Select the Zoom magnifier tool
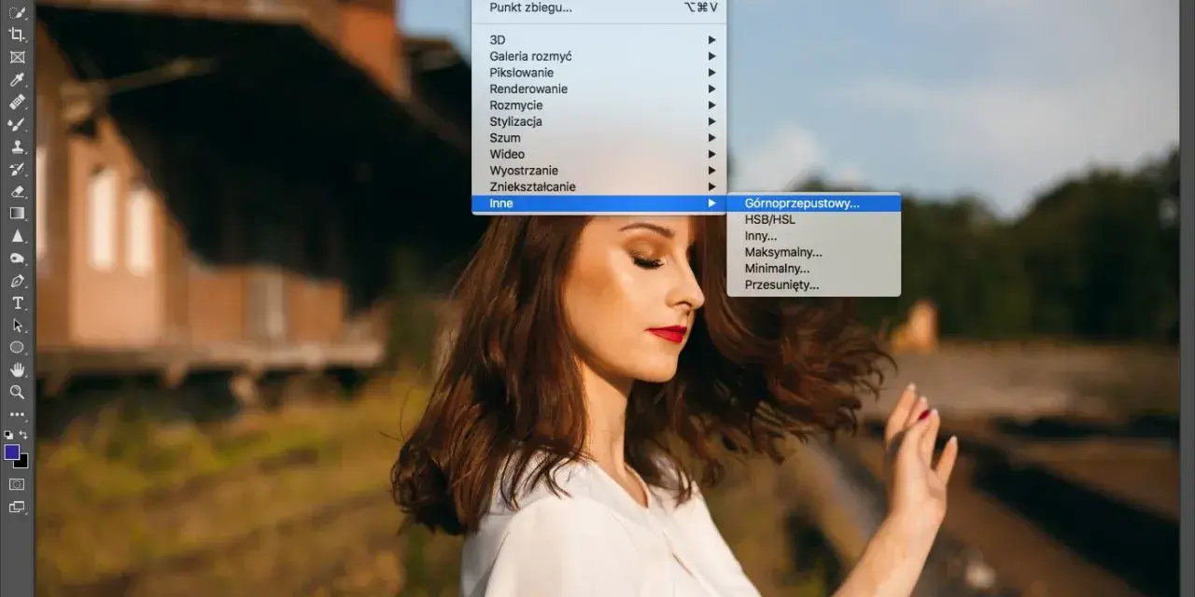 coord(17,392)
